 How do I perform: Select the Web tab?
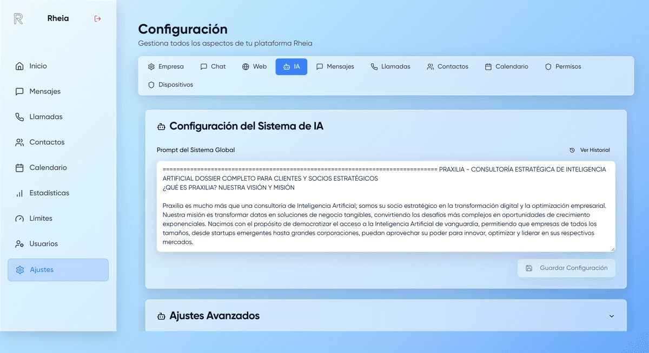point(254,66)
